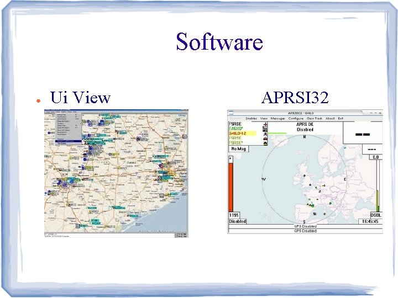
Task: Click the 0.0 speed readout
Action: [375, 157]
